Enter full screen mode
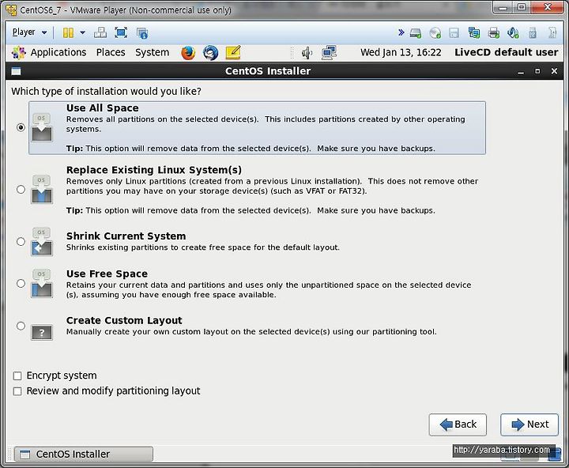 click(x=121, y=32)
